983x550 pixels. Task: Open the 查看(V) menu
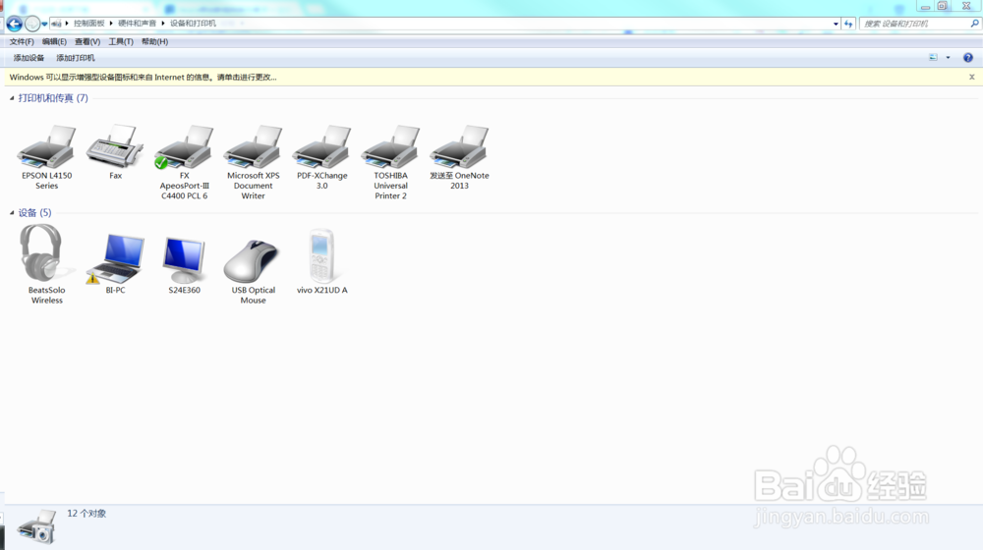click(x=87, y=41)
